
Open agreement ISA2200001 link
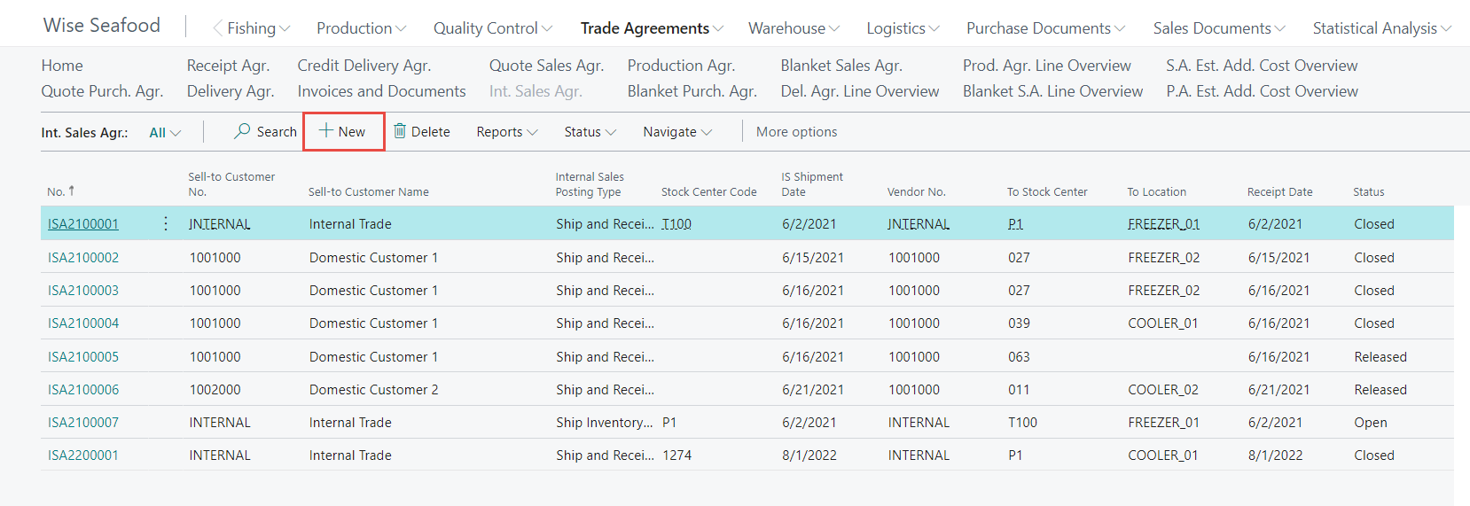coord(83,455)
